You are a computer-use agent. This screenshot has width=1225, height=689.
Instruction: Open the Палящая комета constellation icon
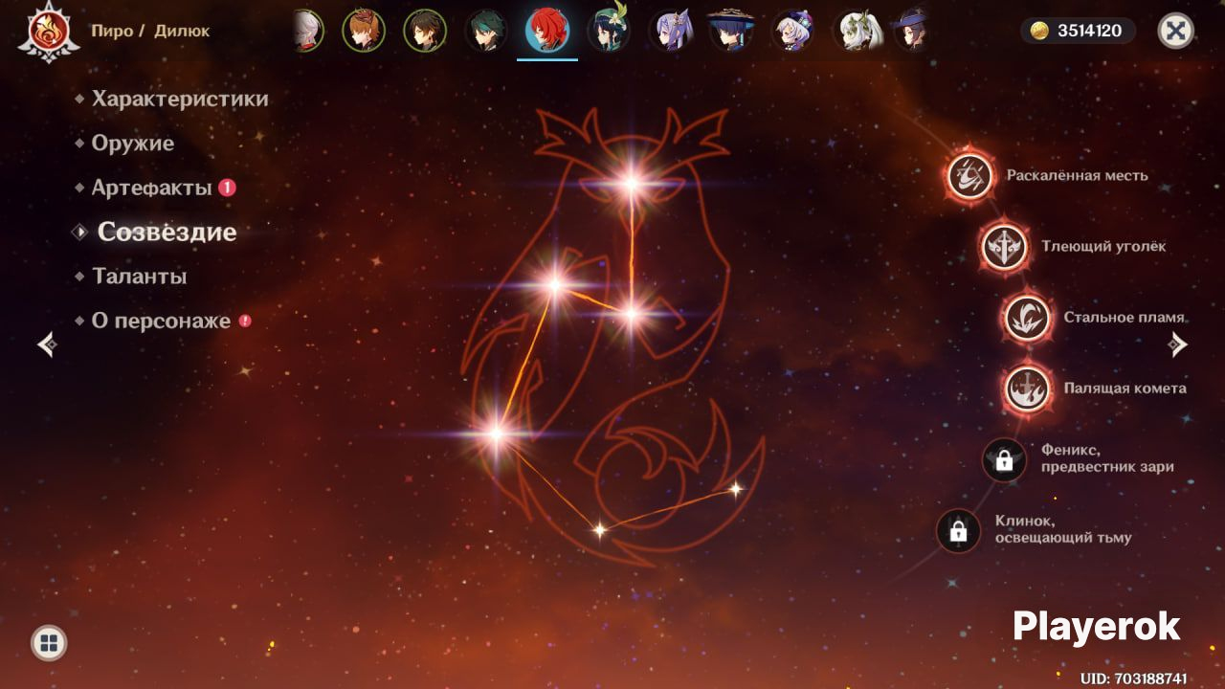1027,389
